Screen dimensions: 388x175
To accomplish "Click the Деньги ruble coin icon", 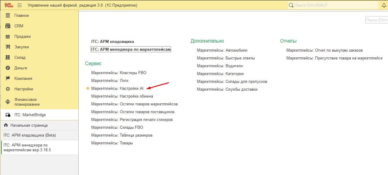I will (8, 68).
